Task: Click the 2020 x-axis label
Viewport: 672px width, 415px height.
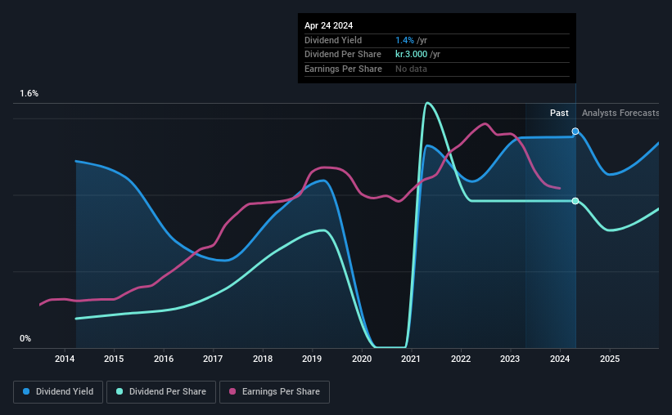Action: click(x=362, y=359)
